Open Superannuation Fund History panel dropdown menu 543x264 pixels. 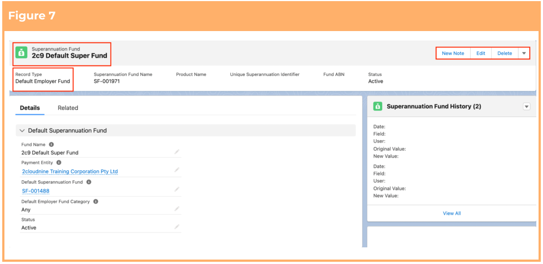tap(526, 106)
